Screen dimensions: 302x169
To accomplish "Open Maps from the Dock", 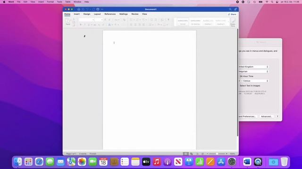I will [x=71, y=161].
